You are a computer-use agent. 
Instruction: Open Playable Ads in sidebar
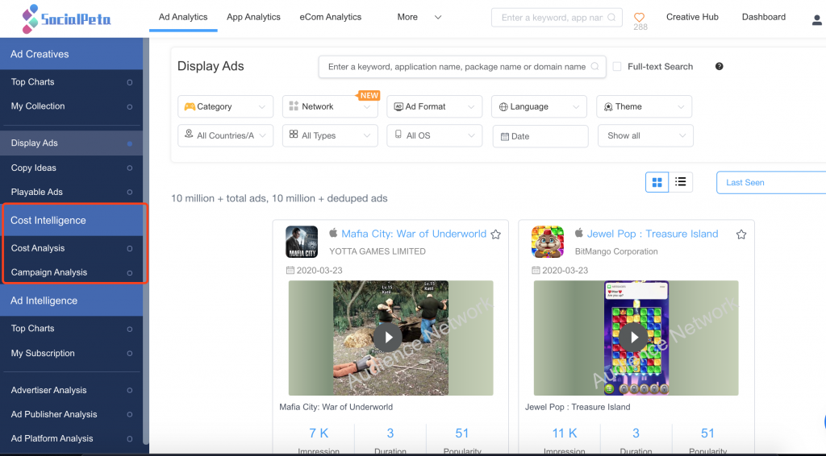[71, 192]
